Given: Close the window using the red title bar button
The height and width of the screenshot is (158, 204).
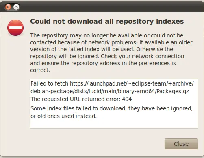Looking at the screenshot, I should click(8, 7).
